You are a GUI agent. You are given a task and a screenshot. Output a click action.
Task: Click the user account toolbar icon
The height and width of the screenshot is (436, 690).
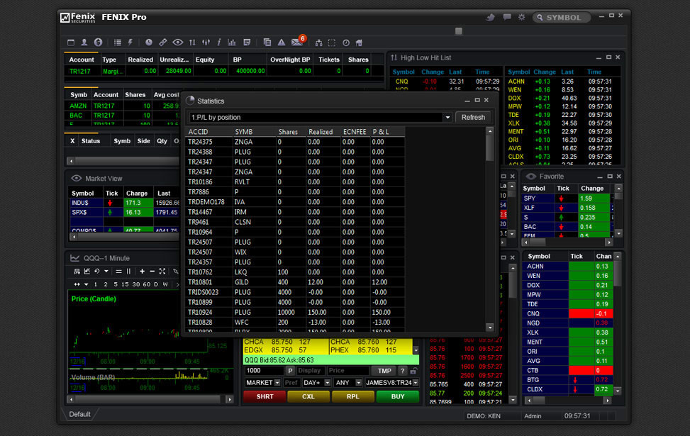pyautogui.click(x=84, y=43)
